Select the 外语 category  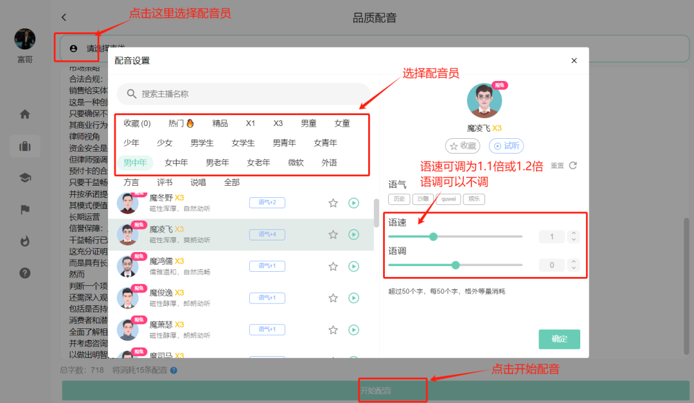[329, 163]
